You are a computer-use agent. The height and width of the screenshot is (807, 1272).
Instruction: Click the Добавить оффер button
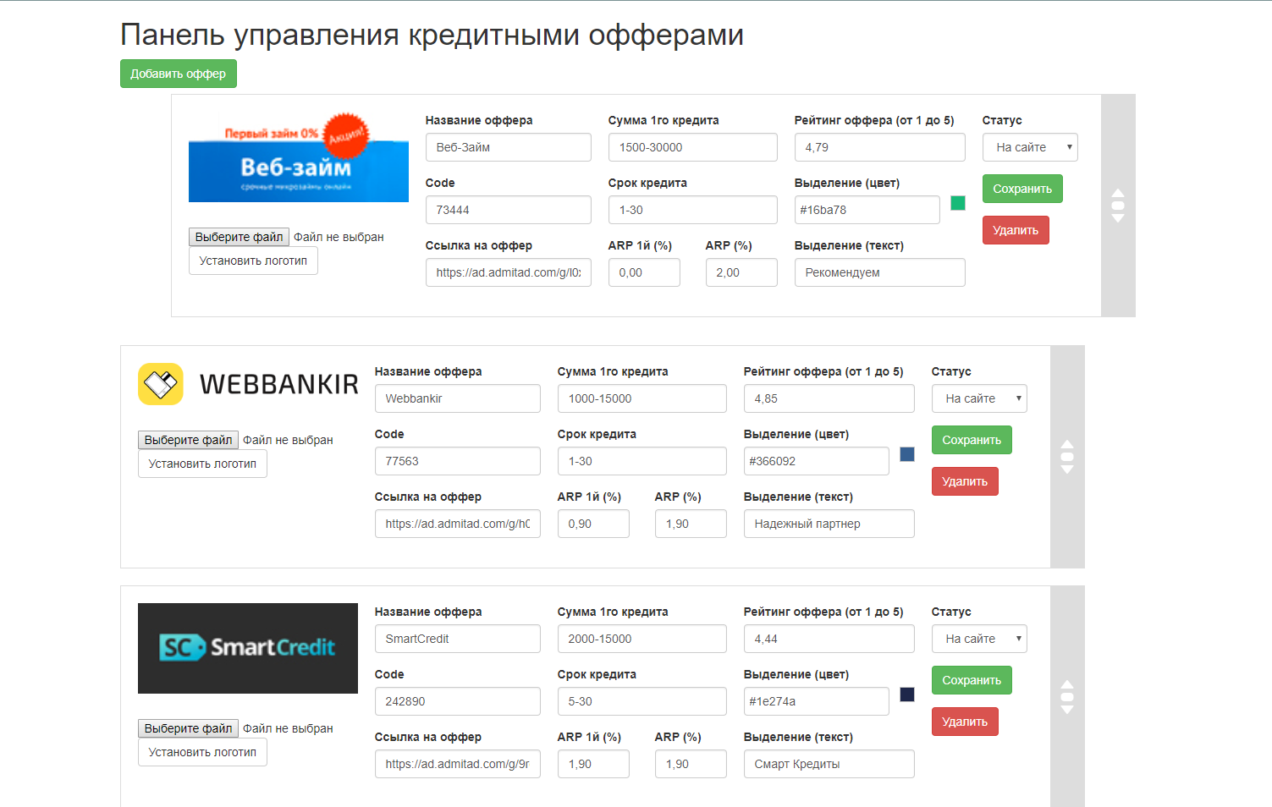[x=178, y=74]
